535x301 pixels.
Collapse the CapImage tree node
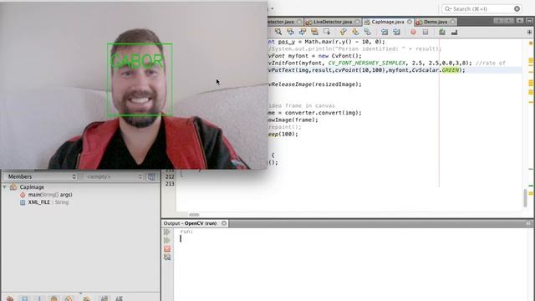click(x=4, y=187)
